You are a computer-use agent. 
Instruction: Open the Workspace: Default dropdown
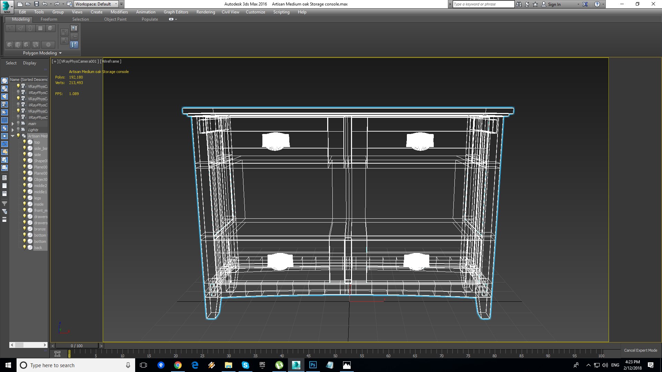pyautogui.click(x=96, y=4)
